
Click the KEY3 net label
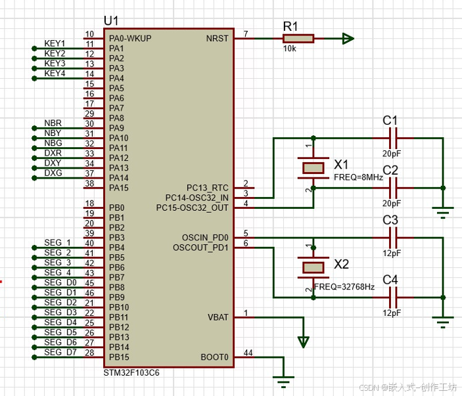pyautogui.click(x=55, y=64)
